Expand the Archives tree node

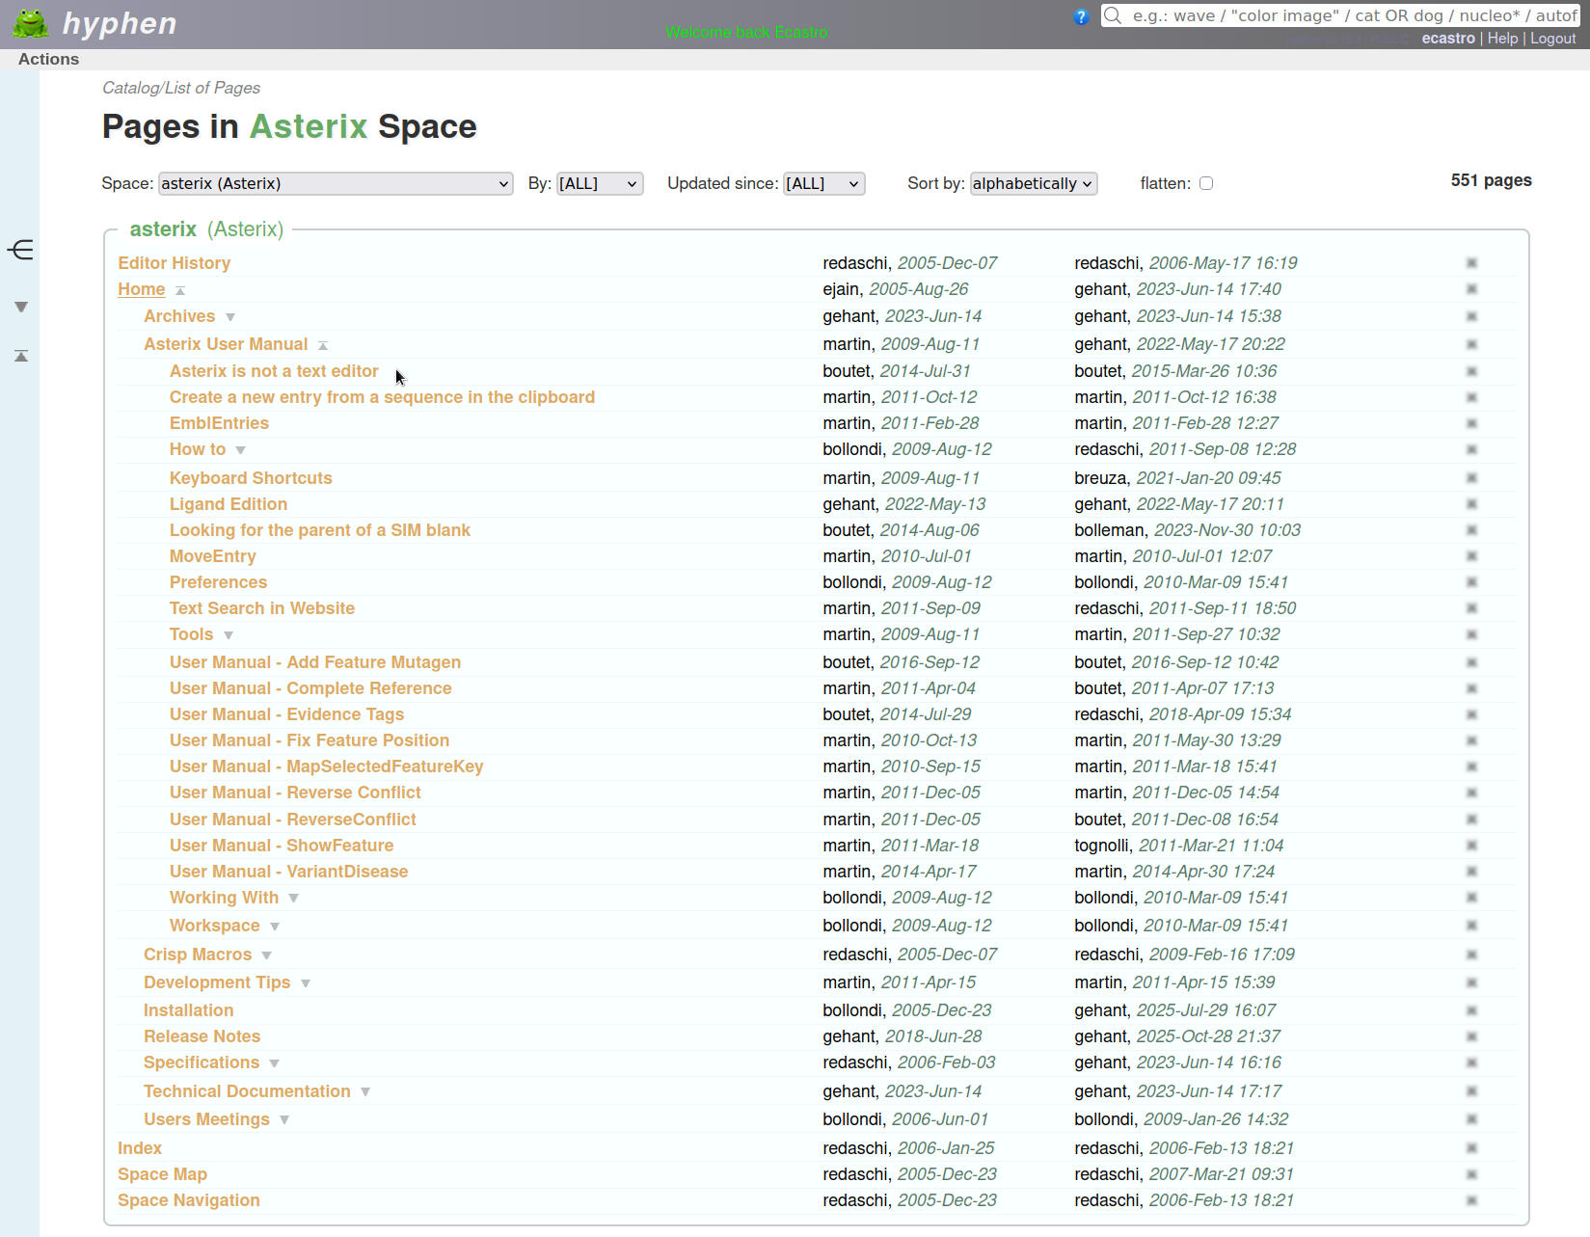[230, 317]
